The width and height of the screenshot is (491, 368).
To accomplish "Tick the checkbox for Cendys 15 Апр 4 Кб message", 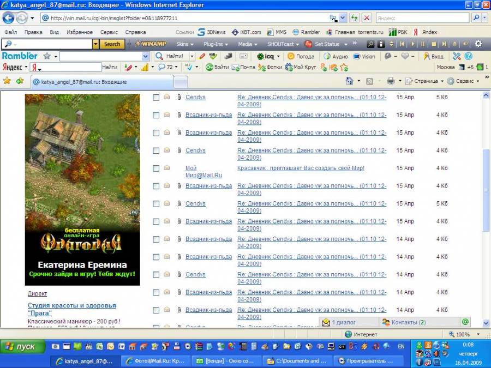I will tap(156, 150).
